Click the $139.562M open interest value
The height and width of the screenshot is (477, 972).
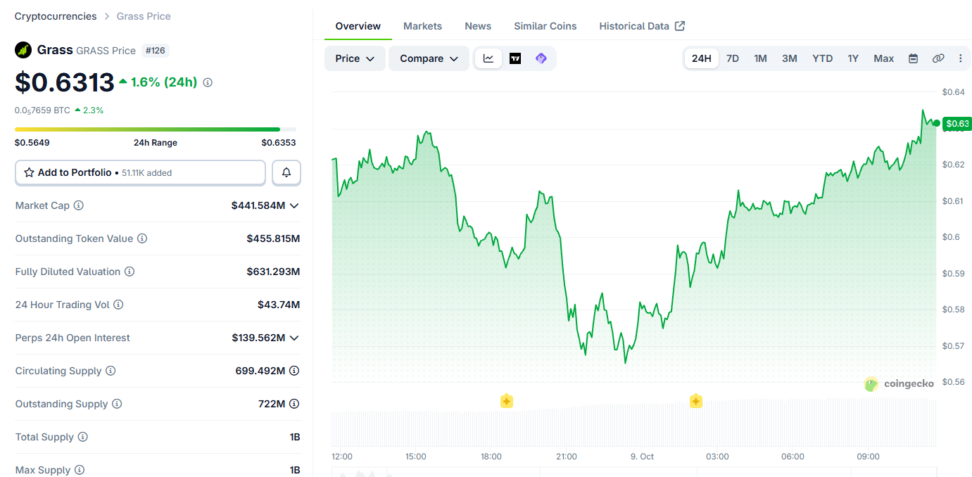tap(258, 338)
